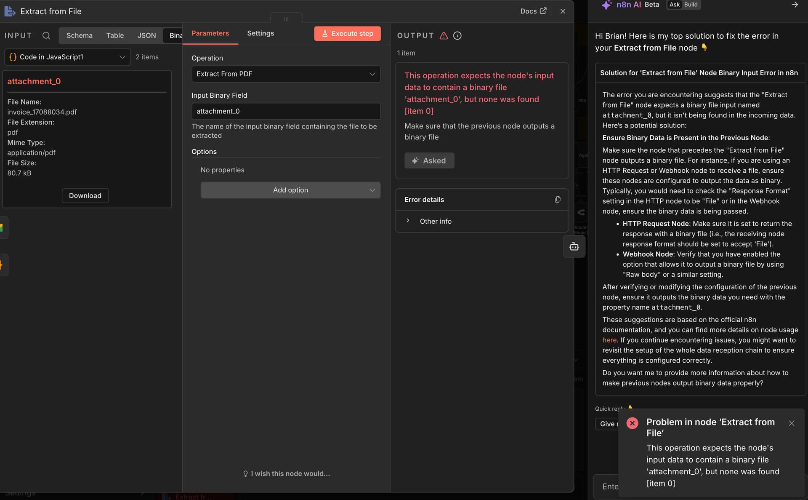Close the Extract from File dialog
This screenshot has height=500, width=808.
pos(563,11)
